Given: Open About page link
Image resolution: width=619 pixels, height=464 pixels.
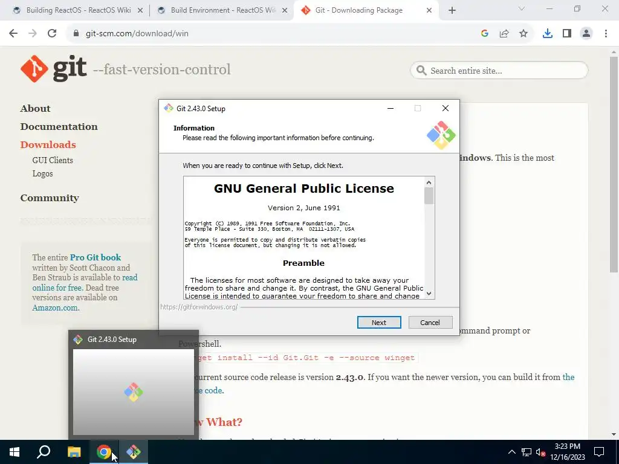Looking at the screenshot, I should tap(35, 109).
